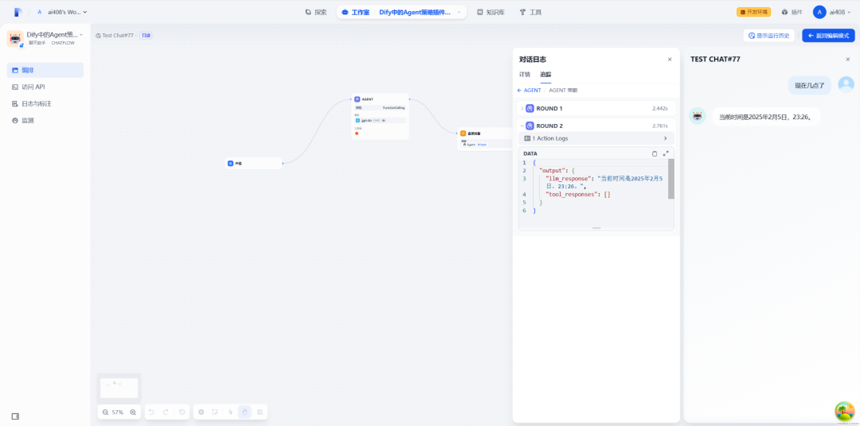Open the 知识库 menu item
This screenshot has height=426, width=860.
(491, 12)
